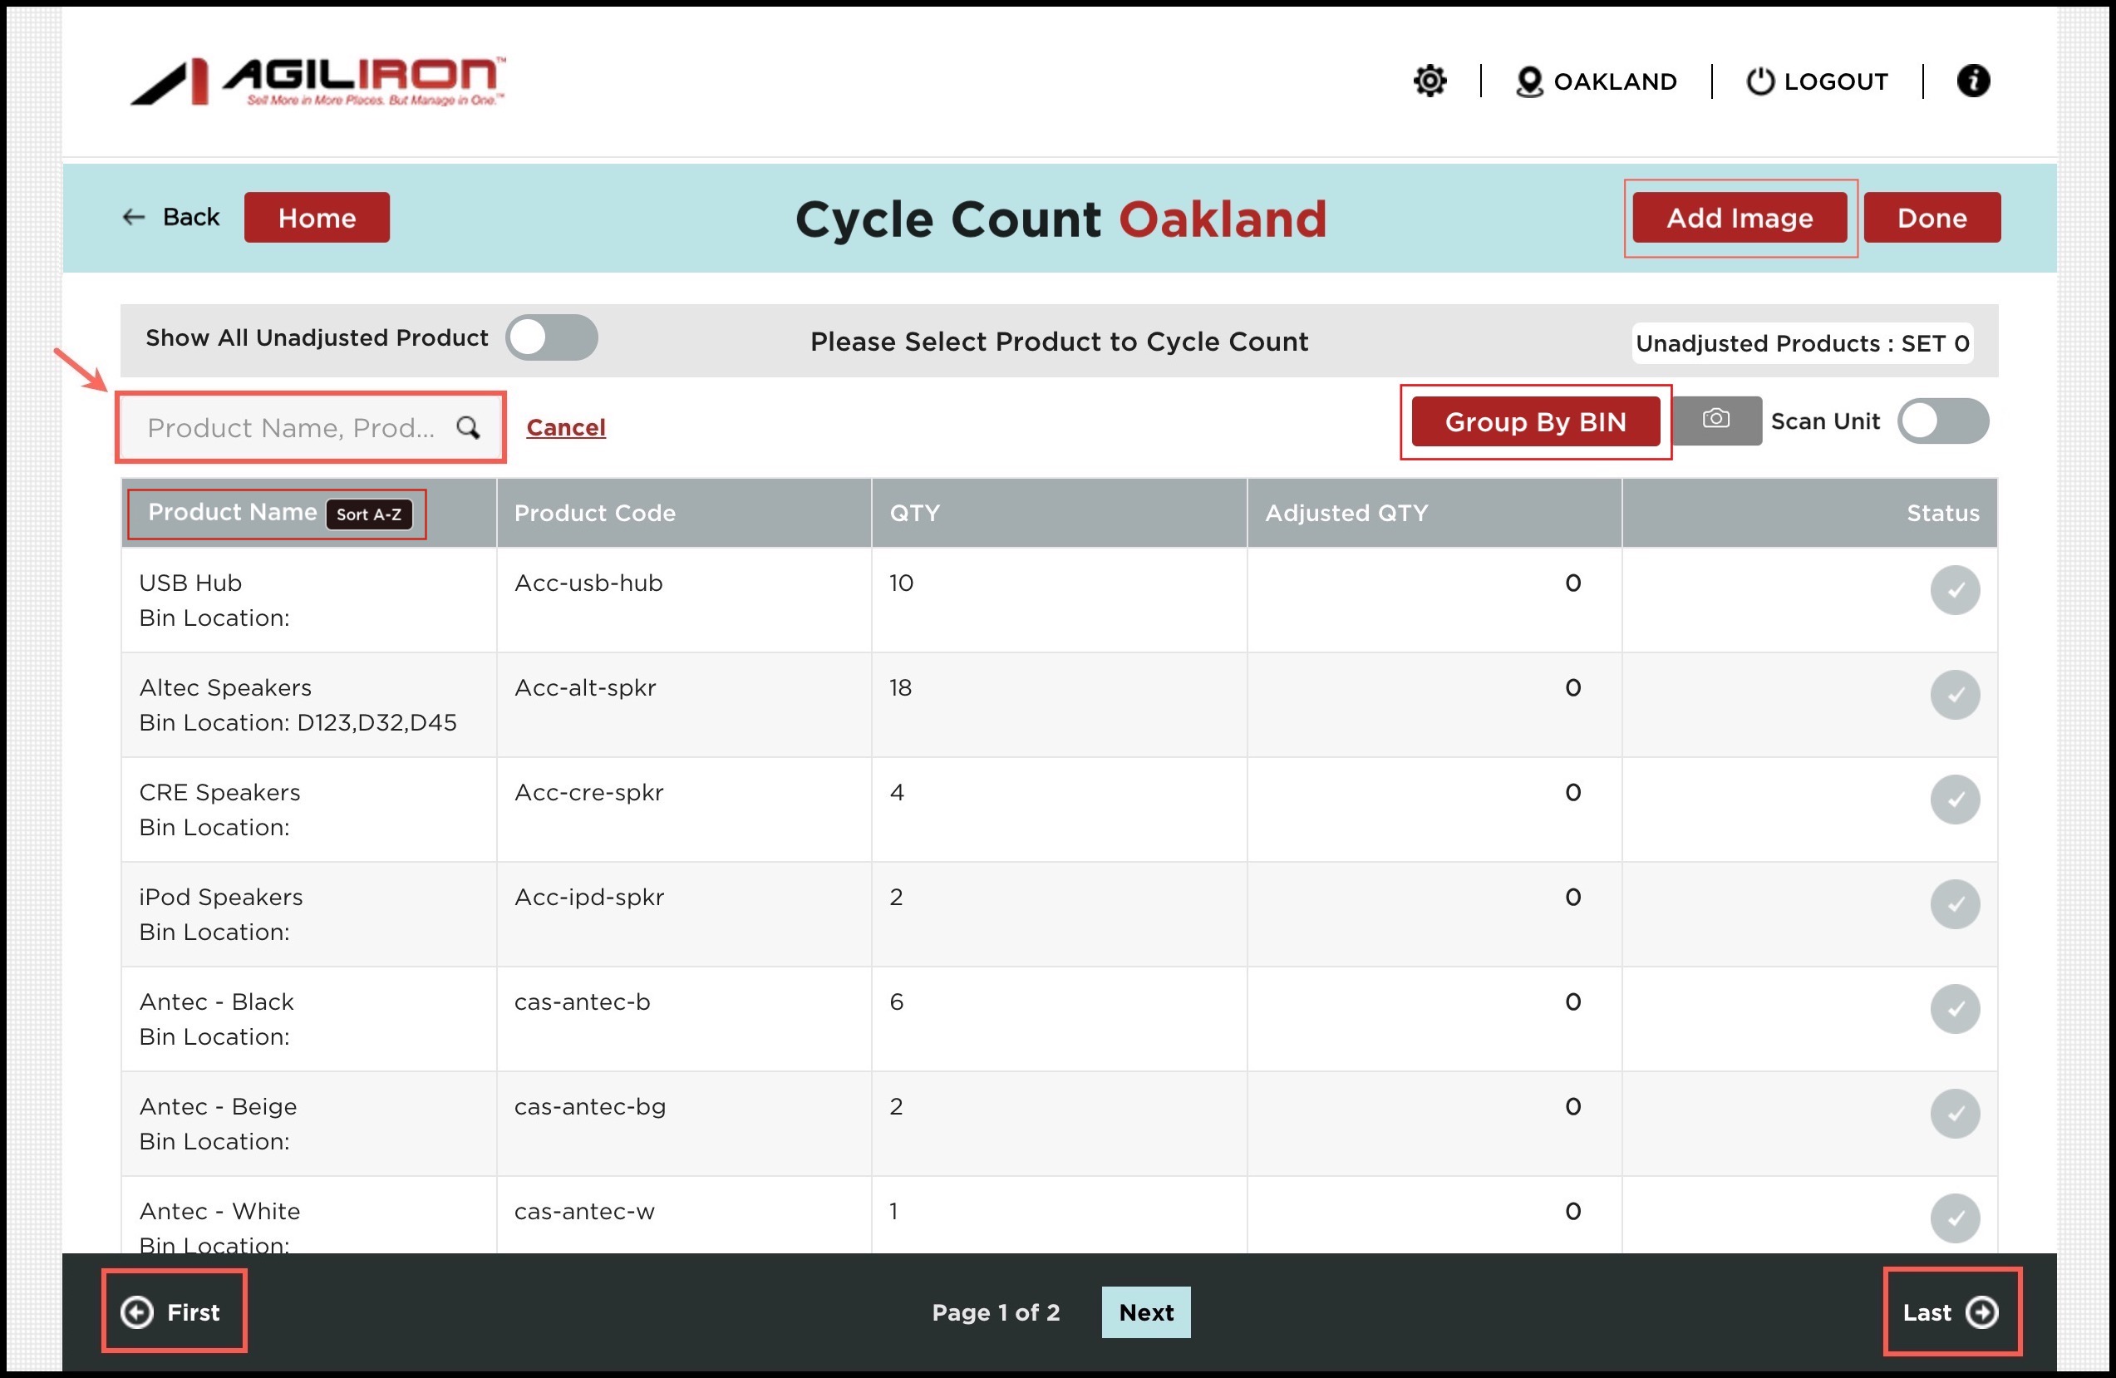
Task: Click Group By BIN button
Action: 1534,421
